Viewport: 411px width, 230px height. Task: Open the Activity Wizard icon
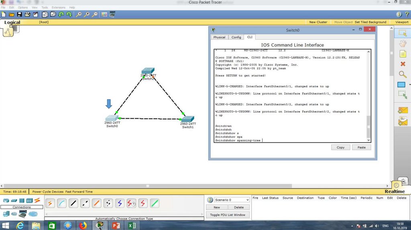pos(35,14)
